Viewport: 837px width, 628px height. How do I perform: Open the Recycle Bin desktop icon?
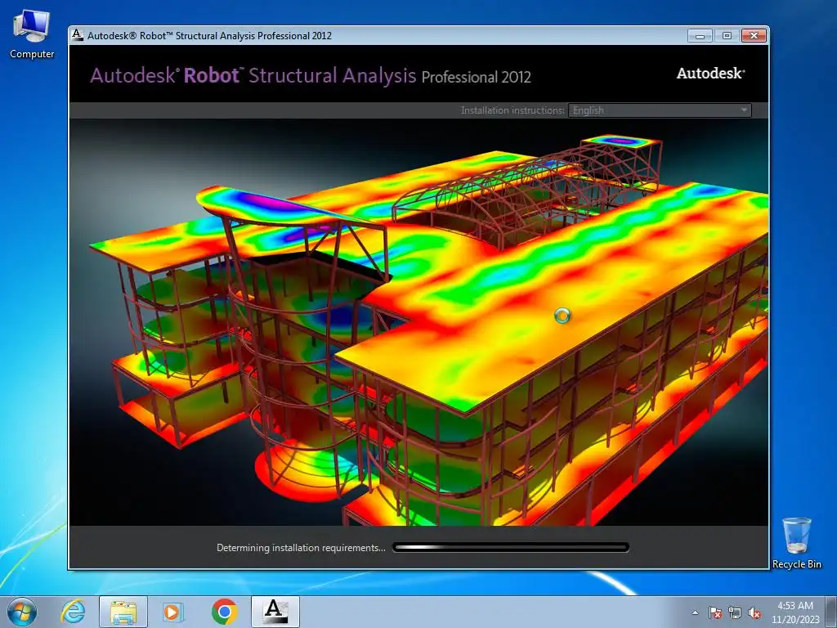coord(796,543)
